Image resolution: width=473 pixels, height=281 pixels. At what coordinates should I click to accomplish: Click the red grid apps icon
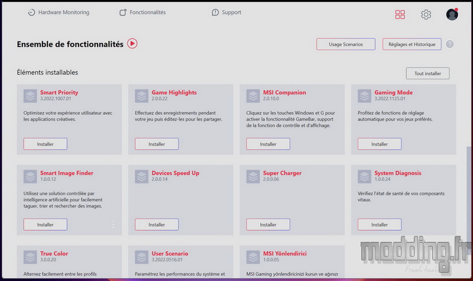click(x=400, y=14)
